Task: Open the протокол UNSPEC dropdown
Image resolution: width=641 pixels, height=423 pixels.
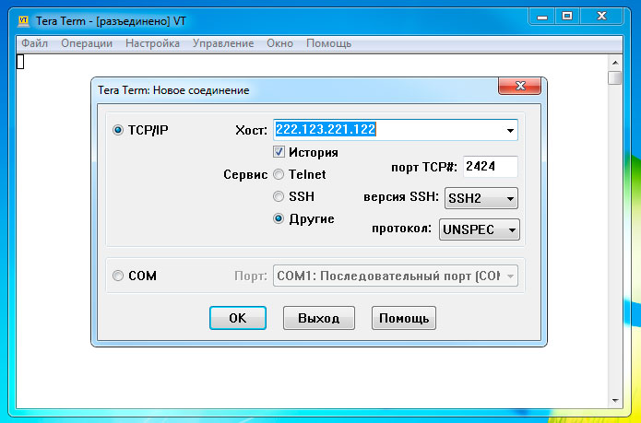Action: point(512,229)
